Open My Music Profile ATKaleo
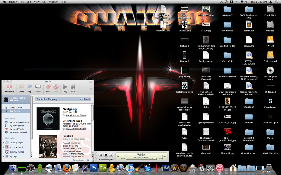The image size is (281, 175). click(16, 99)
